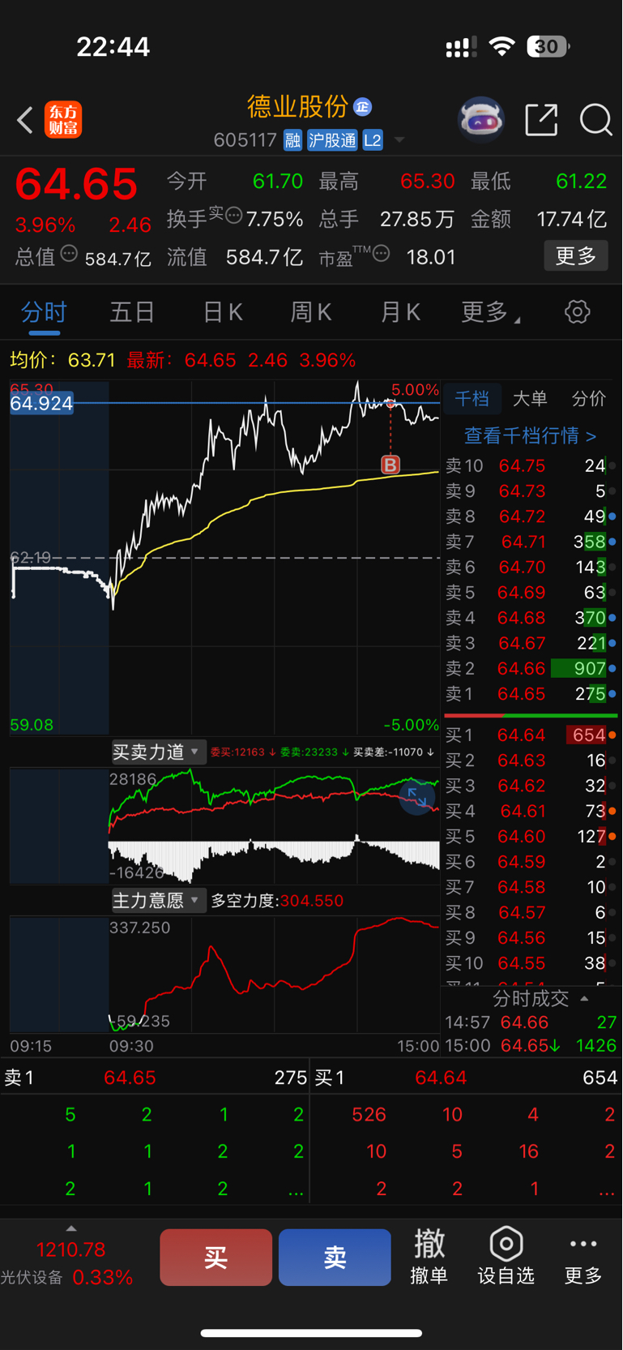Open the 主力意愿 indicator dropdown
Screen dimensions: 623x1350
[158, 901]
